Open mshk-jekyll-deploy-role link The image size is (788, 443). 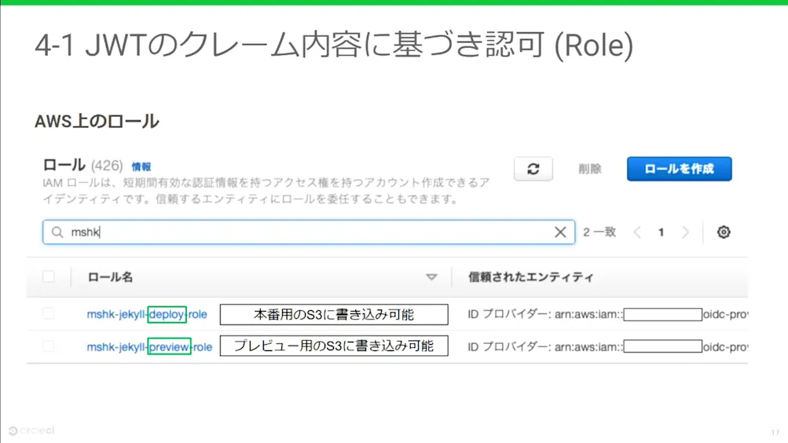coord(147,314)
